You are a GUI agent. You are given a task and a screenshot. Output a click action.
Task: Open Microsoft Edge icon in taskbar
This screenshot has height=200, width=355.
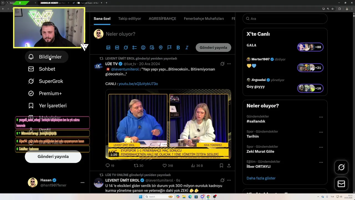190,197
